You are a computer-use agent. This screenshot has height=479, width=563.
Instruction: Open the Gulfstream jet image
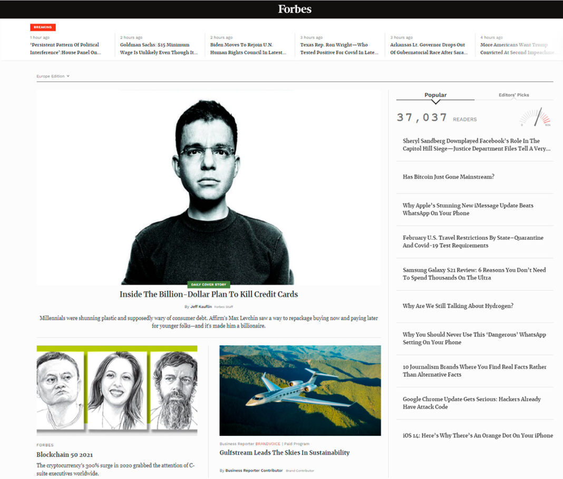point(300,390)
